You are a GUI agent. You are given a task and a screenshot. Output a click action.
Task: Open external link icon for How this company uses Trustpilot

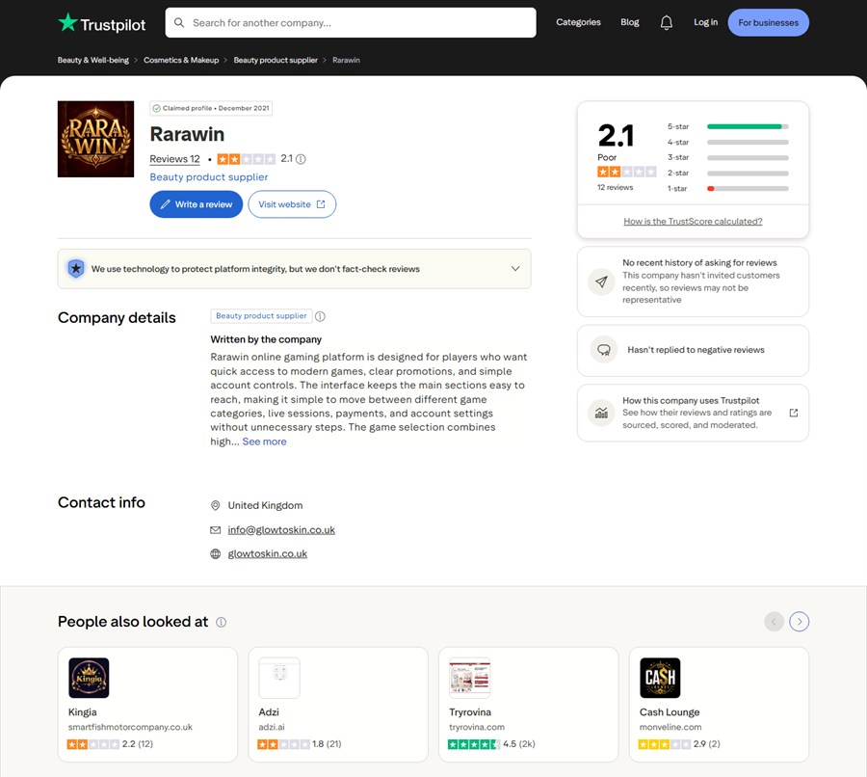[794, 413]
